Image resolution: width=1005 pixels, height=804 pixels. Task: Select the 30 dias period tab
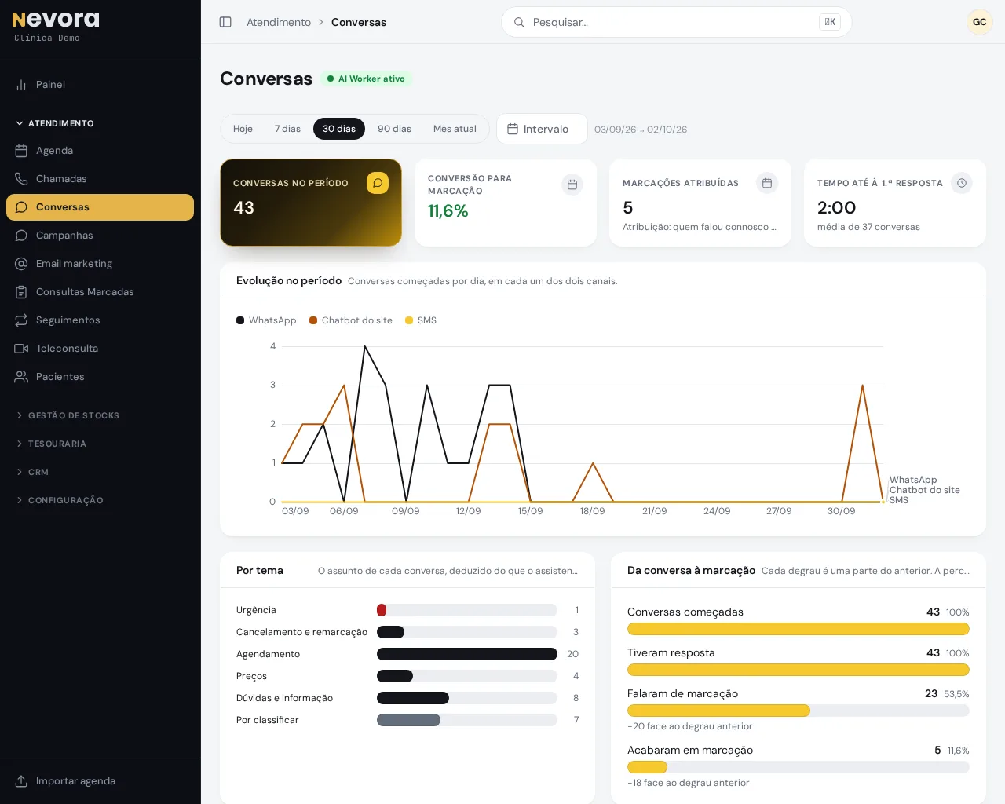coord(339,129)
